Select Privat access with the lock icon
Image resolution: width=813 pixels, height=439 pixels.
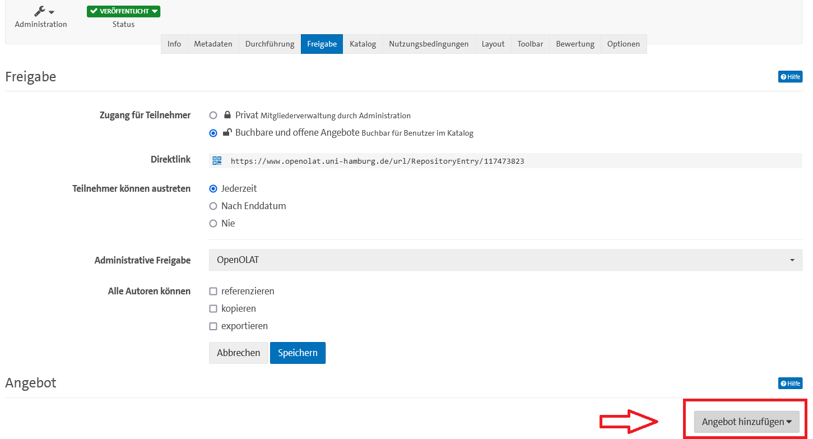pos(213,115)
